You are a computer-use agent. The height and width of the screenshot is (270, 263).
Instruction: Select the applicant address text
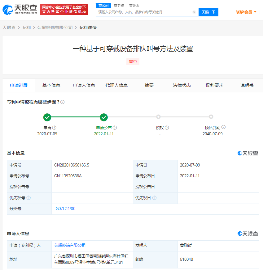click(x=91, y=259)
